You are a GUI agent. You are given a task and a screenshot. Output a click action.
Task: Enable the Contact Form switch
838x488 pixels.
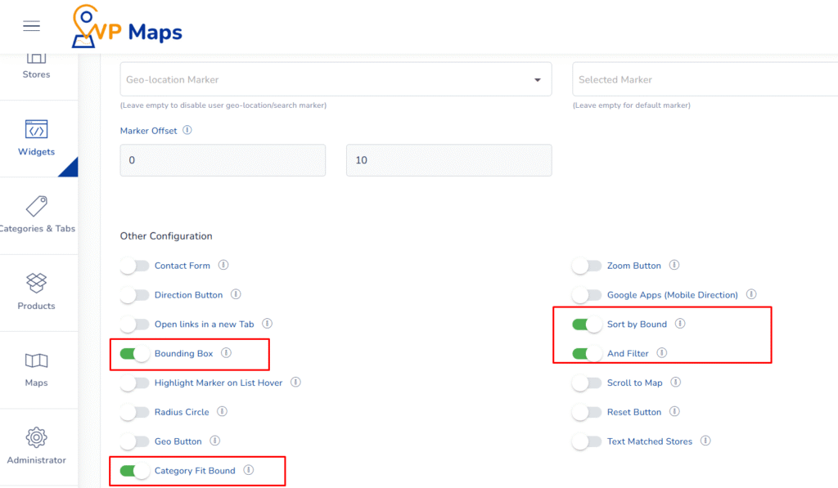pos(135,266)
